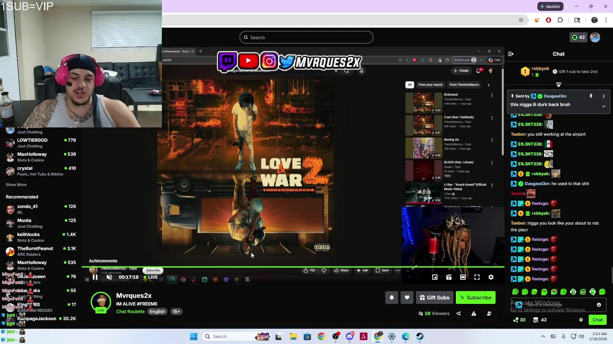Open File Explorer from the taskbar
Image resolution: width=613 pixels, height=344 pixels.
(x=293, y=336)
